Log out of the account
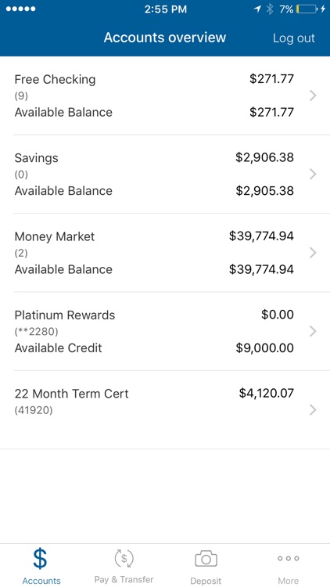 (x=294, y=38)
